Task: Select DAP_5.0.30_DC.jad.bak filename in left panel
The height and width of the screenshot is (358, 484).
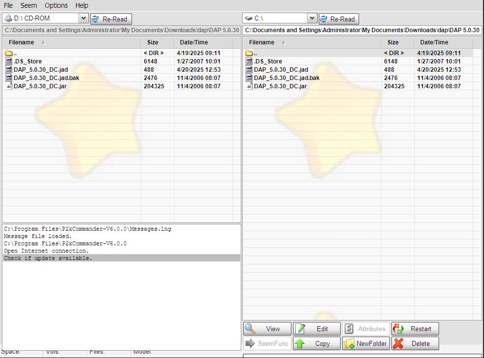Action: pyautogui.click(x=46, y=78)
